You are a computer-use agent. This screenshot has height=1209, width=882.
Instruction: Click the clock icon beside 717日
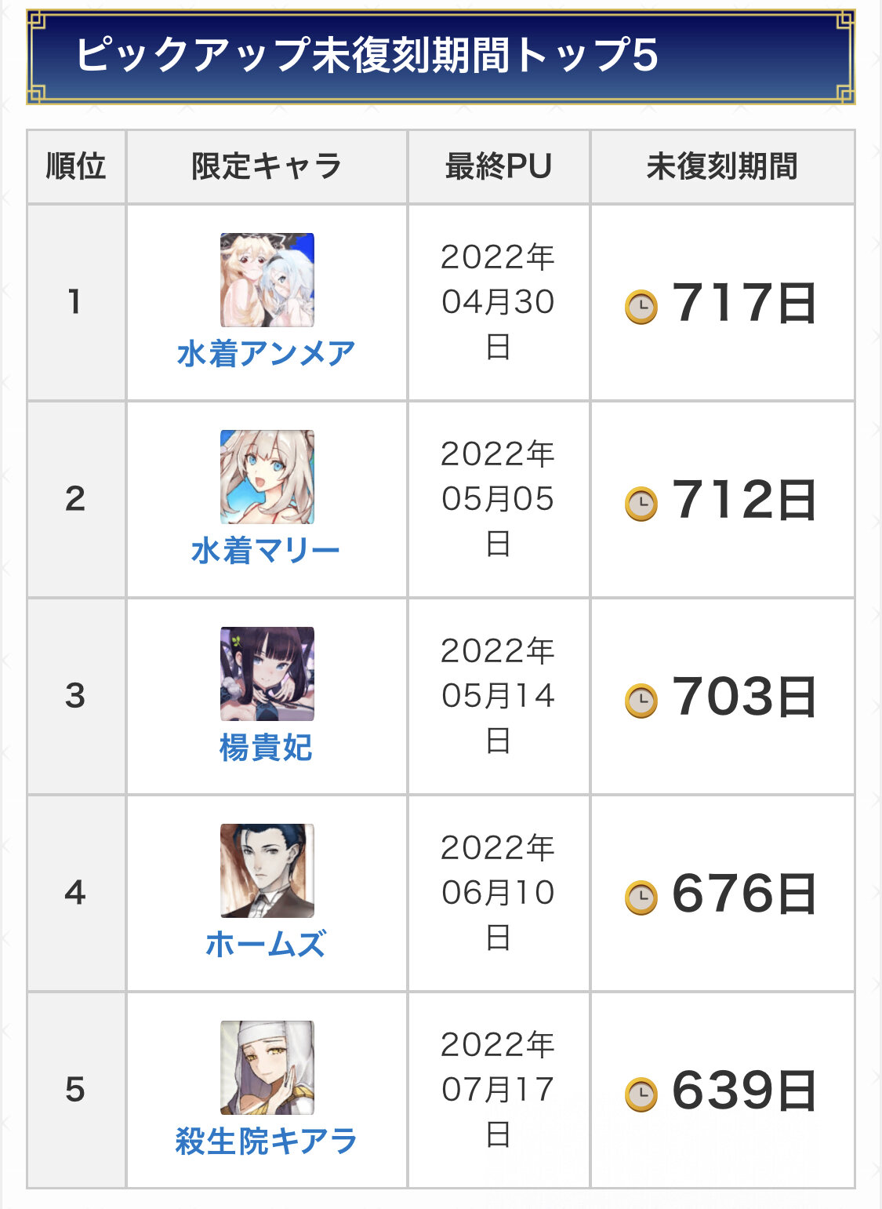pyautogui.click(x=641, y=307)
